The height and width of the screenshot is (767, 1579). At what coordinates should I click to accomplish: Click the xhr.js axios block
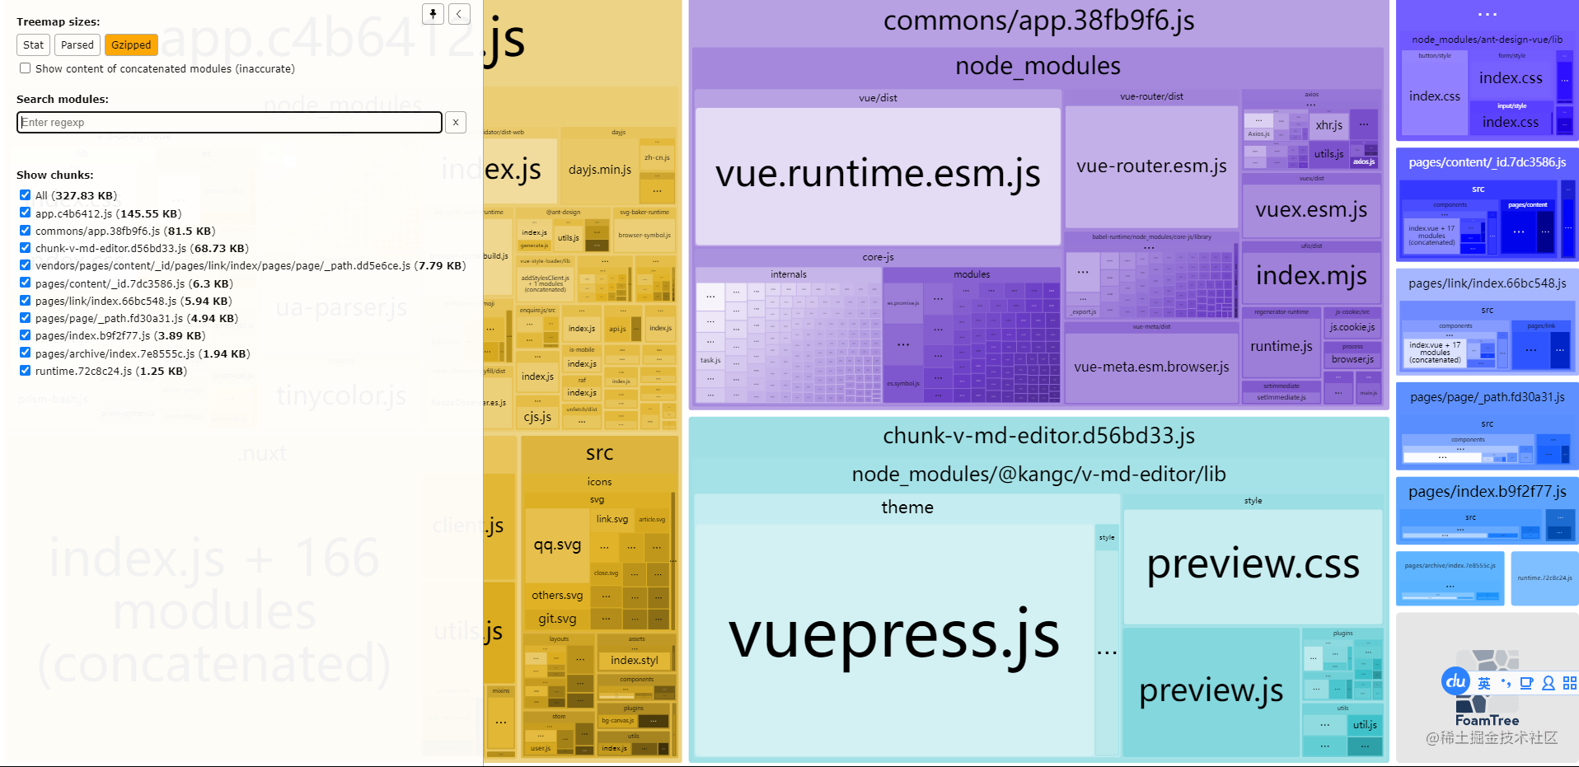click(x=1328, y=125)
